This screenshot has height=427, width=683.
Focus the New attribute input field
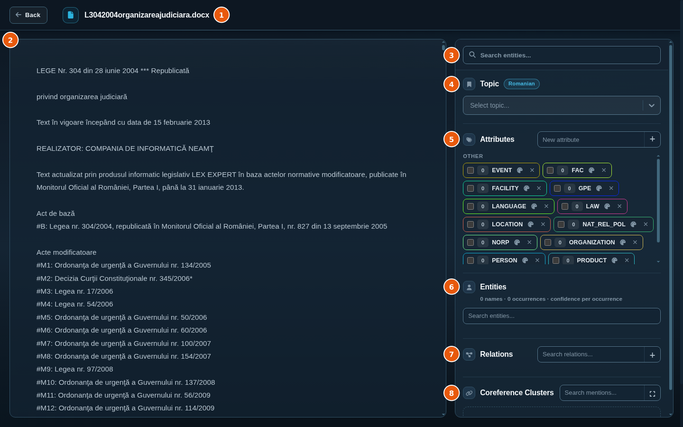[591, 139]
